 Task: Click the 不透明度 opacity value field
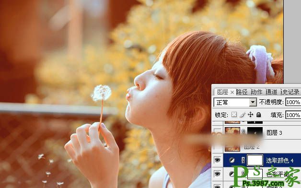pyautogui.click(x=293, y=102)
